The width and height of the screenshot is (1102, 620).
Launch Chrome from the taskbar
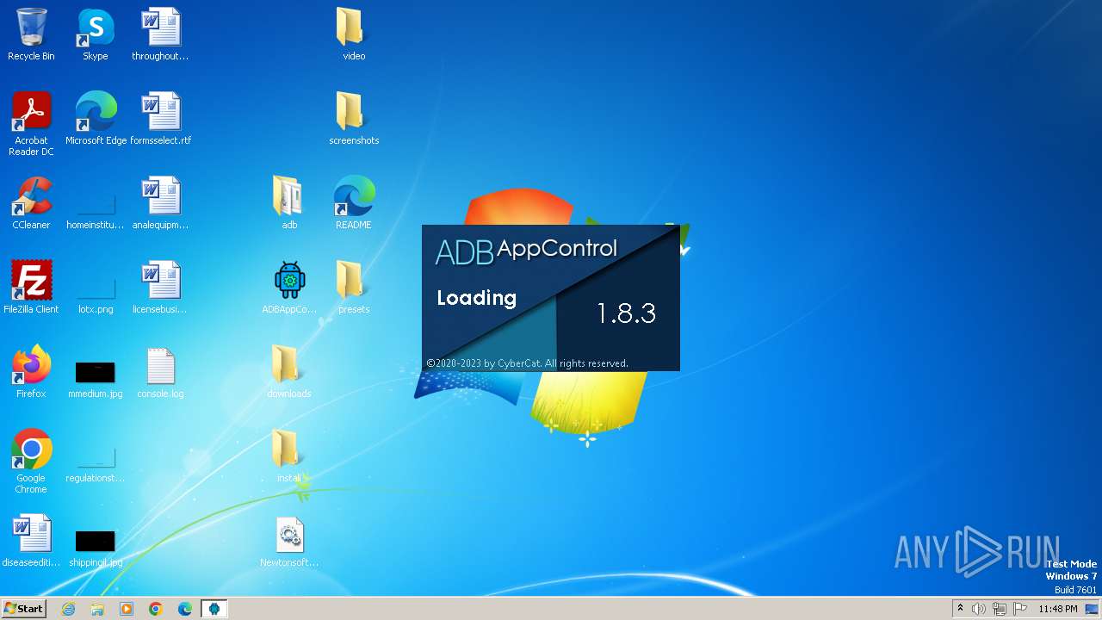(156, 609)
